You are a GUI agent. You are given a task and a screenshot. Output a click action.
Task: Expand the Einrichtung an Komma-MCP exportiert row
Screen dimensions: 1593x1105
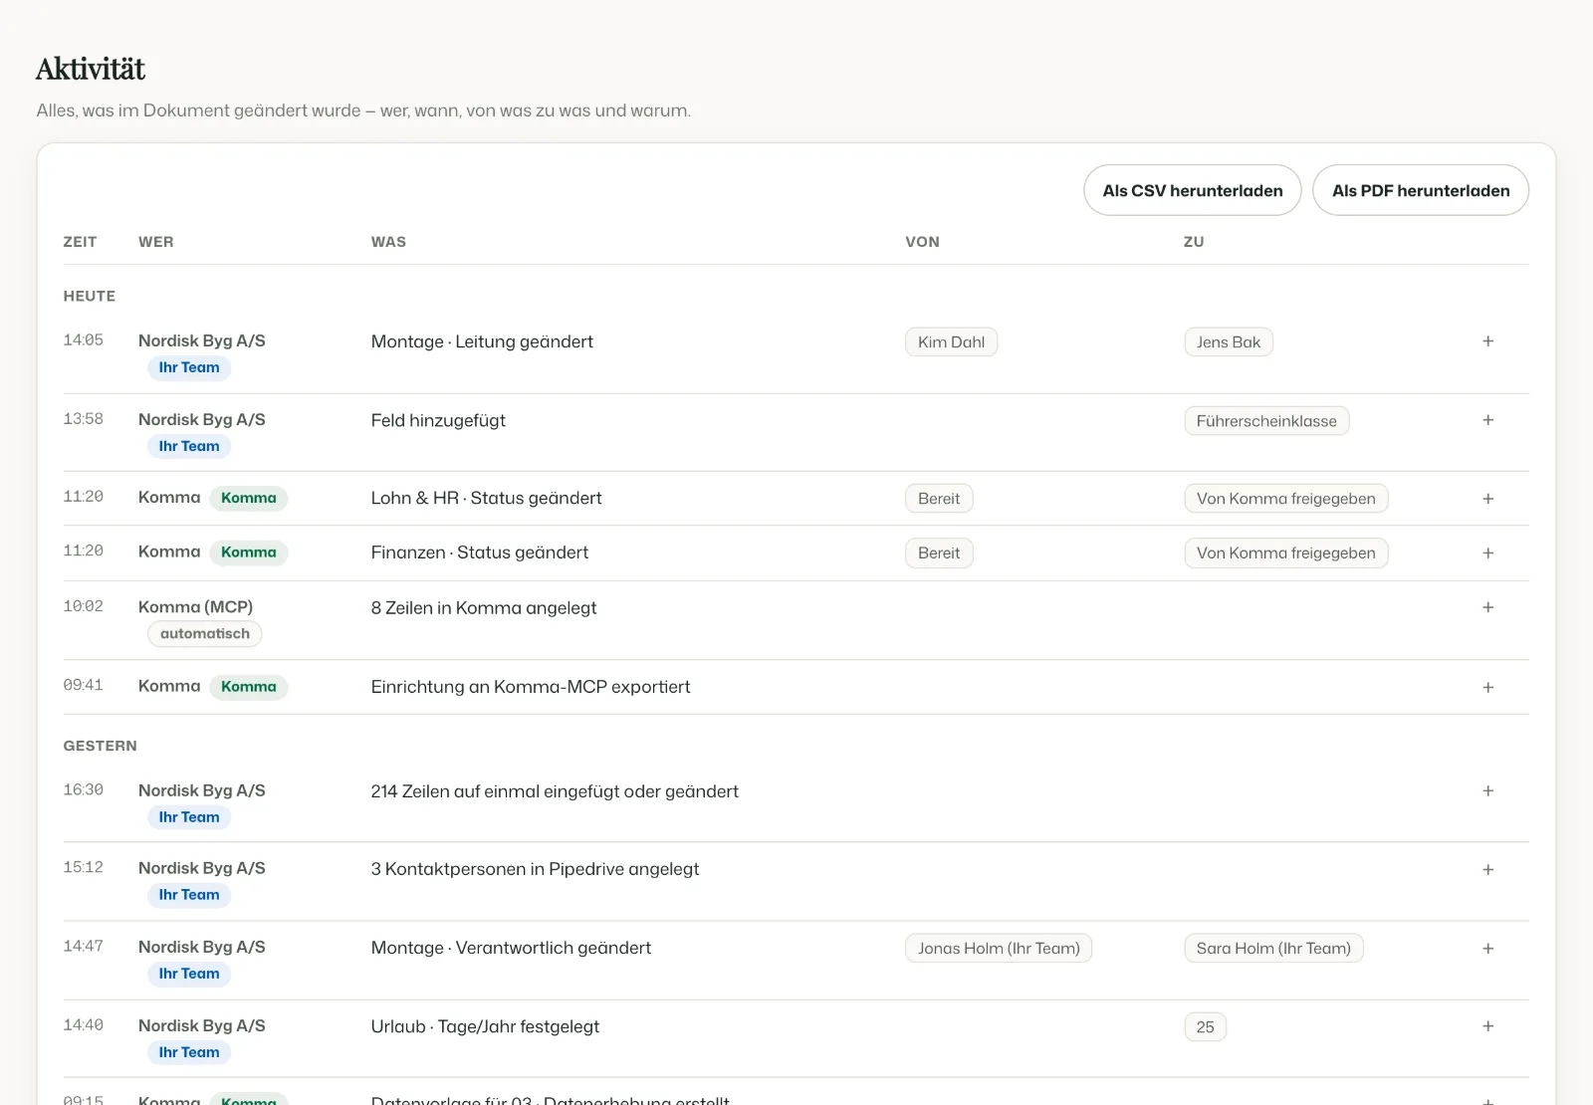1487,687
